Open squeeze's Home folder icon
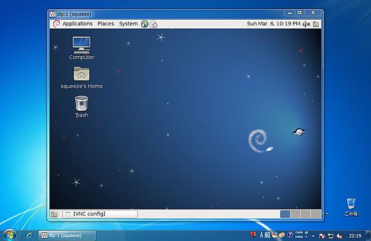 pos(81,77)
